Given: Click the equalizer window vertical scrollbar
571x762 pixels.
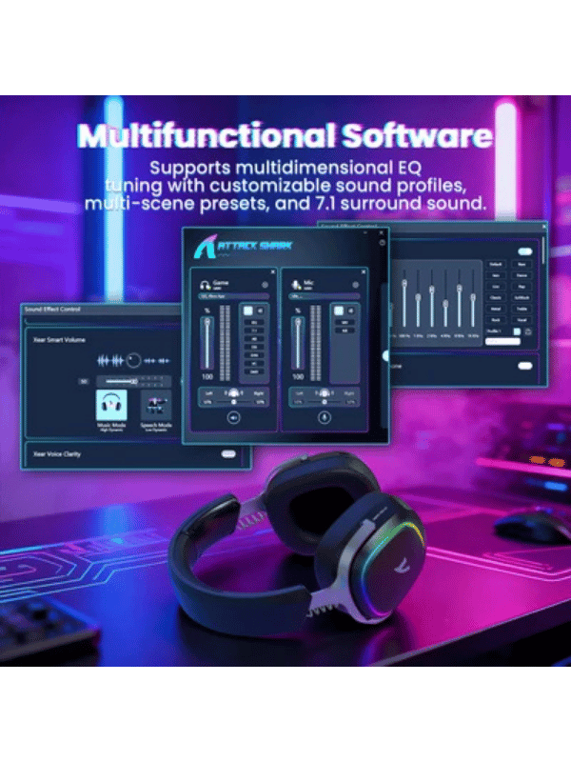Looking at the screenshot, I should tap(543, 251).
